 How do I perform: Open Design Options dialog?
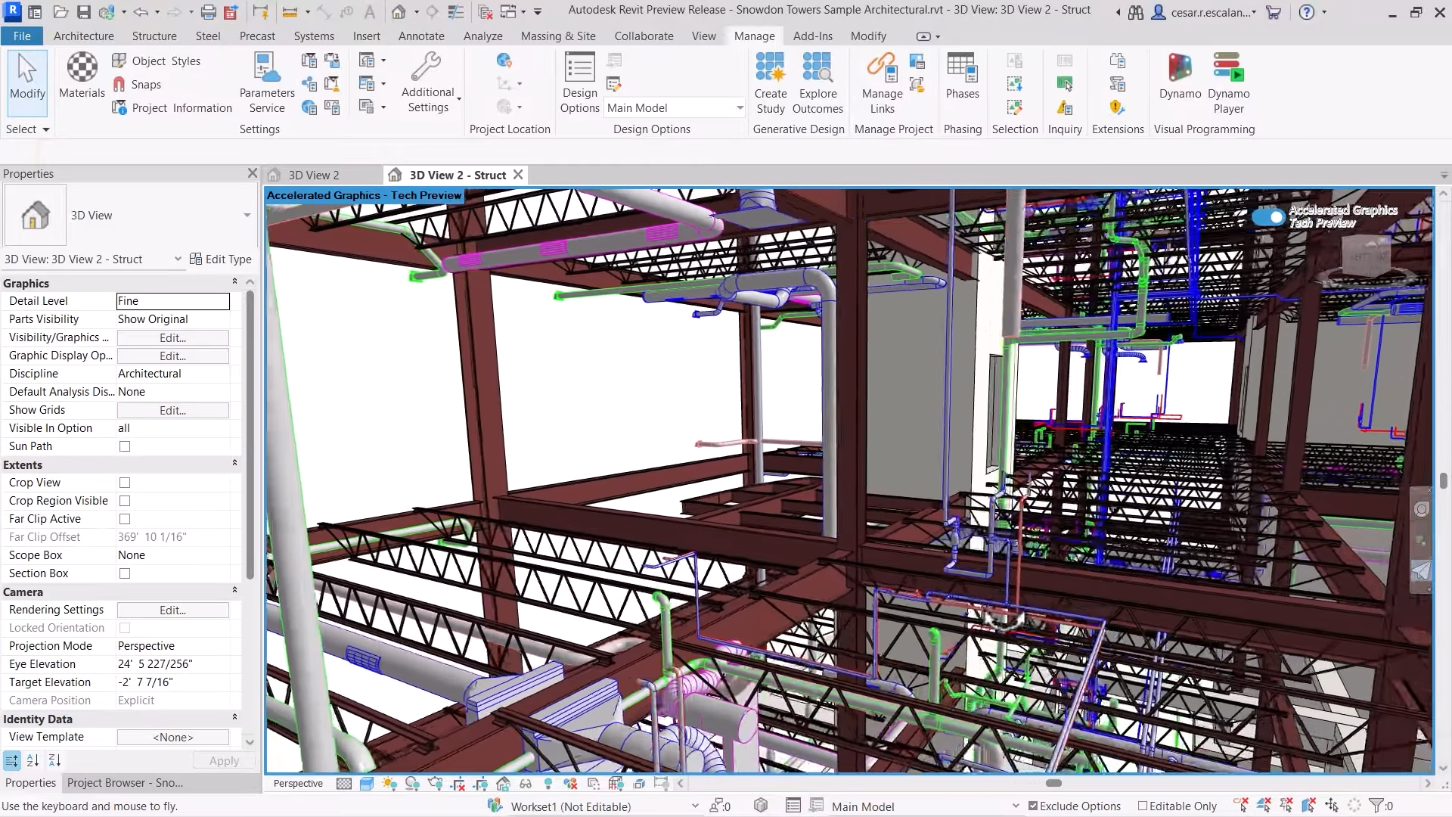(x=580, y=83)
